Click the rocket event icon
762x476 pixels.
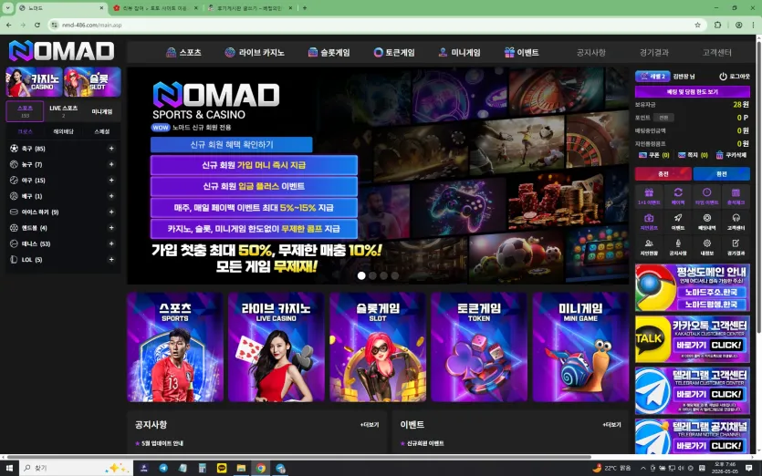click(678, 221)
